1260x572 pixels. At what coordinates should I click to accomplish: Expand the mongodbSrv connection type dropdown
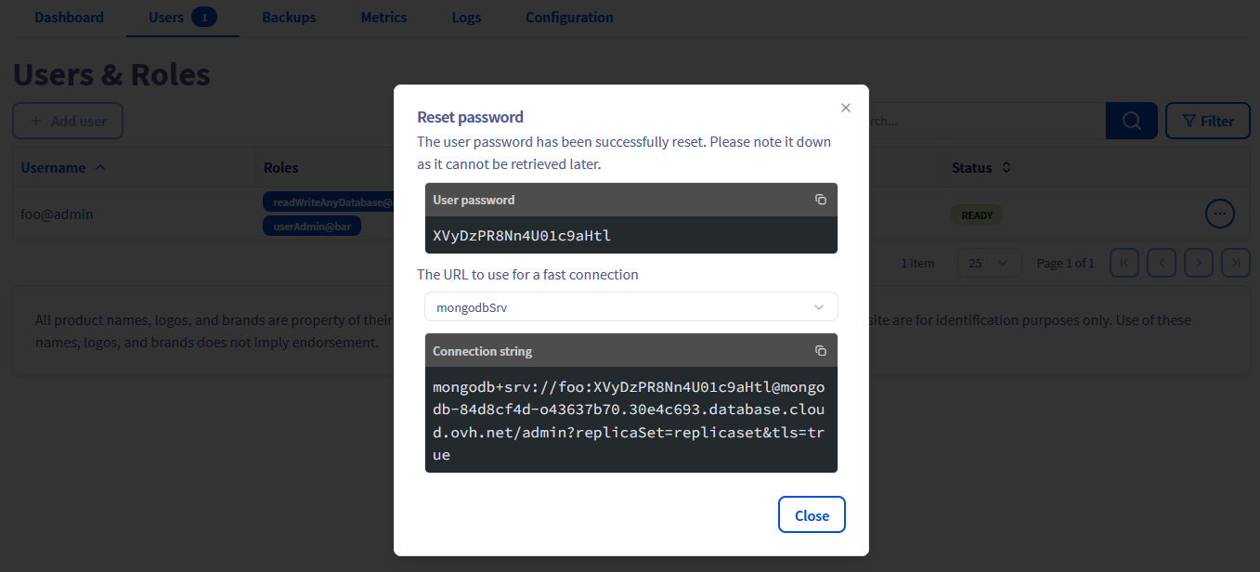(631, 307)
